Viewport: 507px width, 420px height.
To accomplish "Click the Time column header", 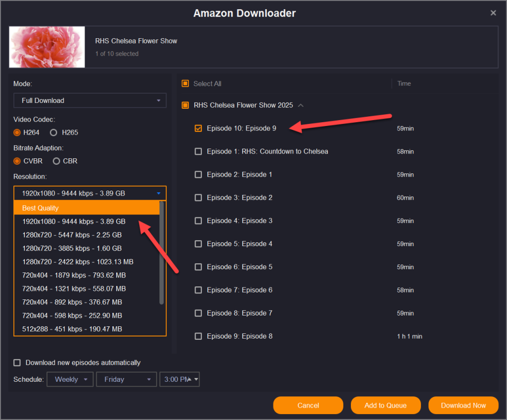I will coord(404,83).
